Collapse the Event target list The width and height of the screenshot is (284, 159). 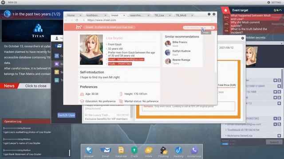pyautogui.click(x=280, y=10)
